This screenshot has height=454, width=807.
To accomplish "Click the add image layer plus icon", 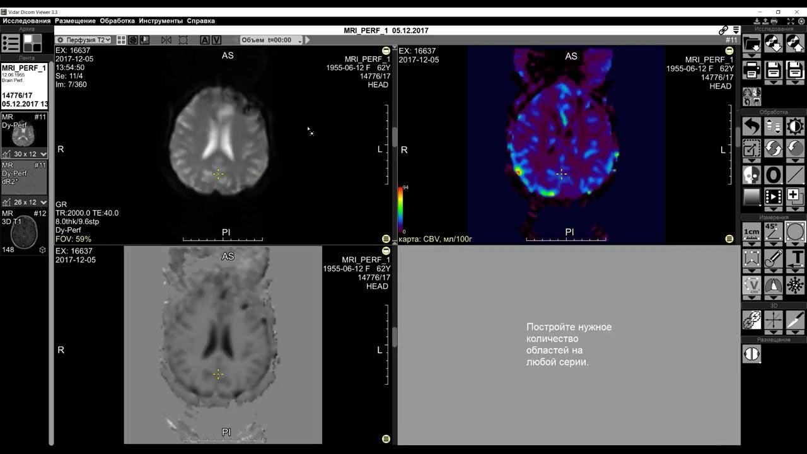I will [795, 195].
